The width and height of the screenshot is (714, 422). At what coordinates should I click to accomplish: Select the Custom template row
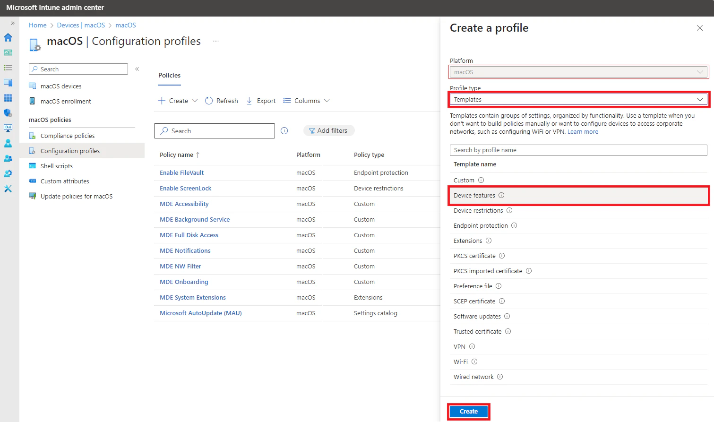(578, 180)
